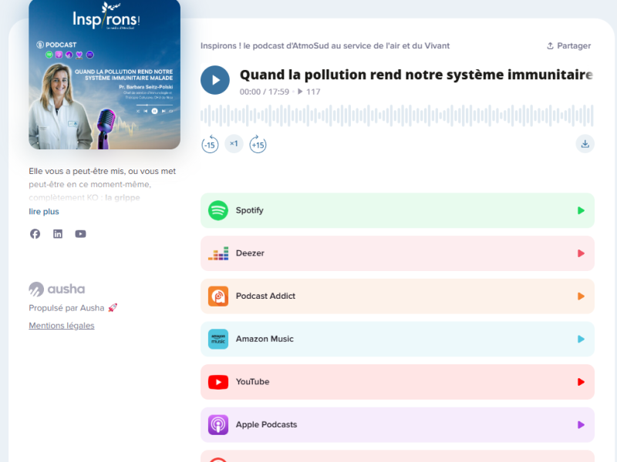
Task: Open the YouTube channel icon under description
Action: (81, 234)
